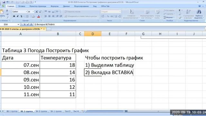Screen dimensions: 206x116
Task: Increase font size with the large A icon
Action: 37,12
